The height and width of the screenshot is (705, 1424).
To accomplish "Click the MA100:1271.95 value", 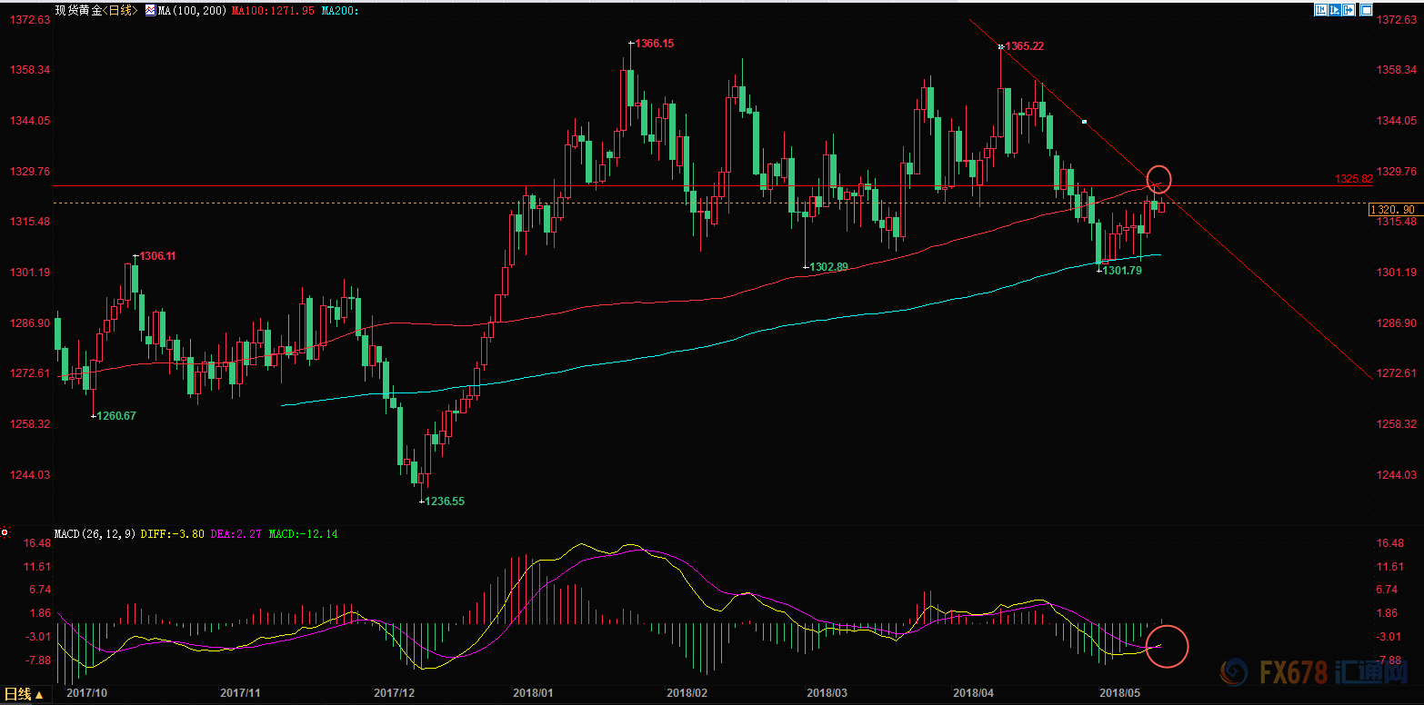I will (x=273, y=10).
